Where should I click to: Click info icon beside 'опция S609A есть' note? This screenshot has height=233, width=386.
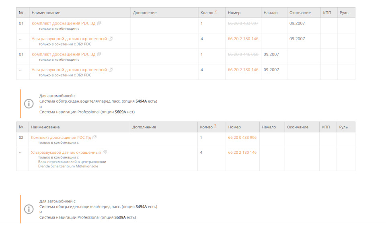click(x=29, y=209)
